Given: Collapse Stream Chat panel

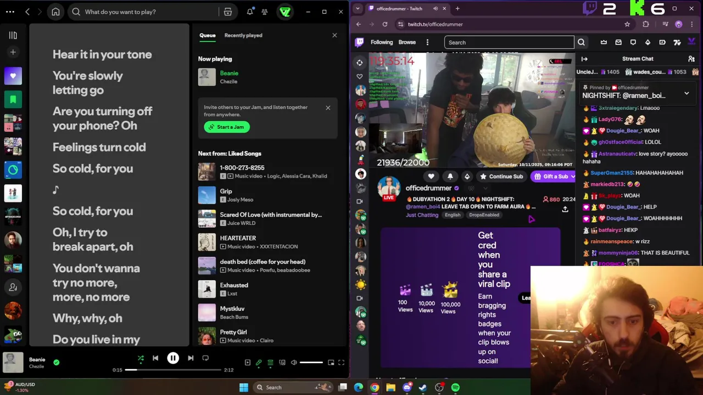Looking at the screenshot, I should (584, 59).
